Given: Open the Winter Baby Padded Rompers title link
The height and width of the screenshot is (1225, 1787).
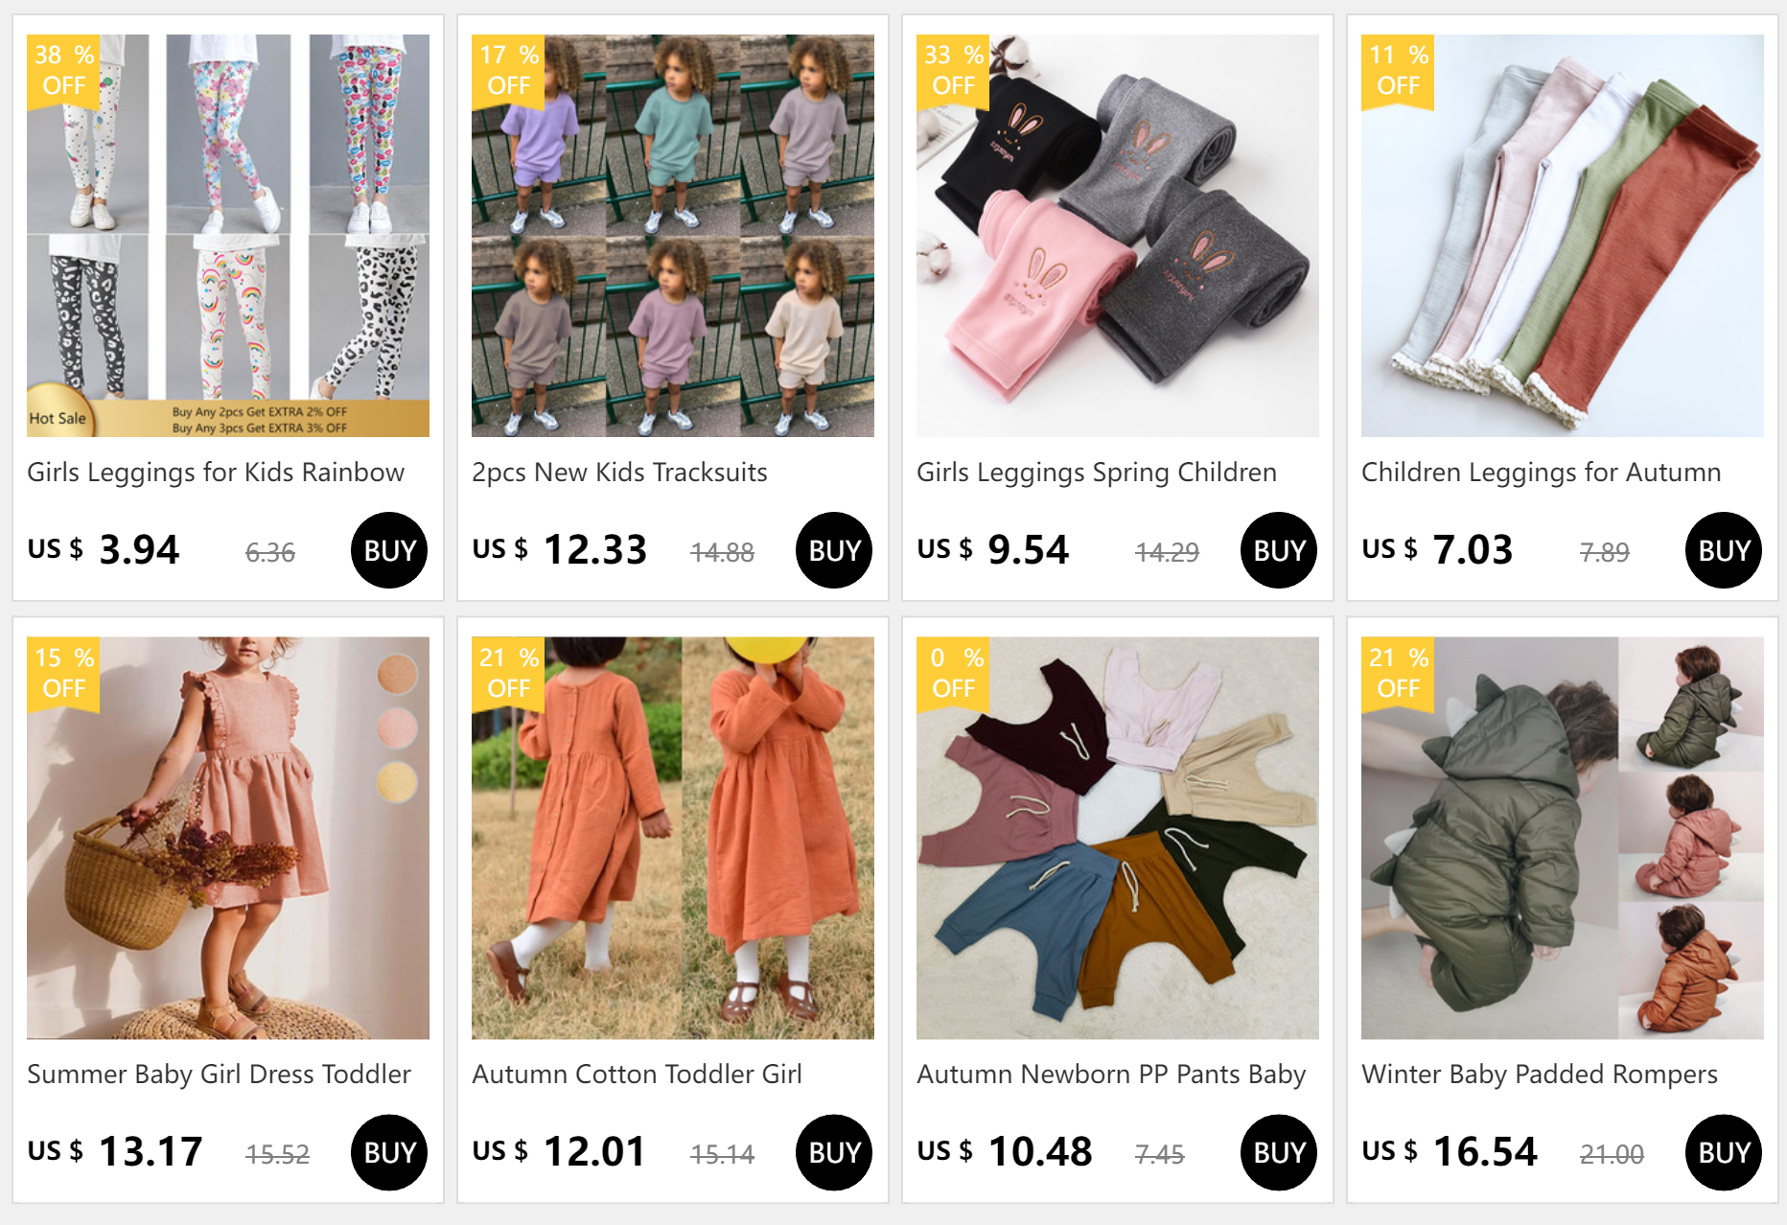Looking at the screenshot, I should 1540,1075.
